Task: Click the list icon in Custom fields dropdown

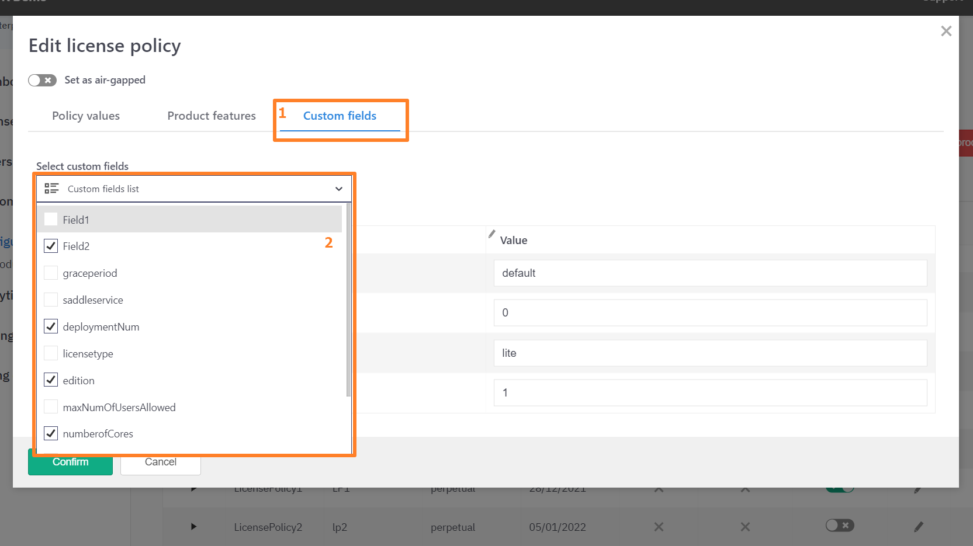Action: 51,189
